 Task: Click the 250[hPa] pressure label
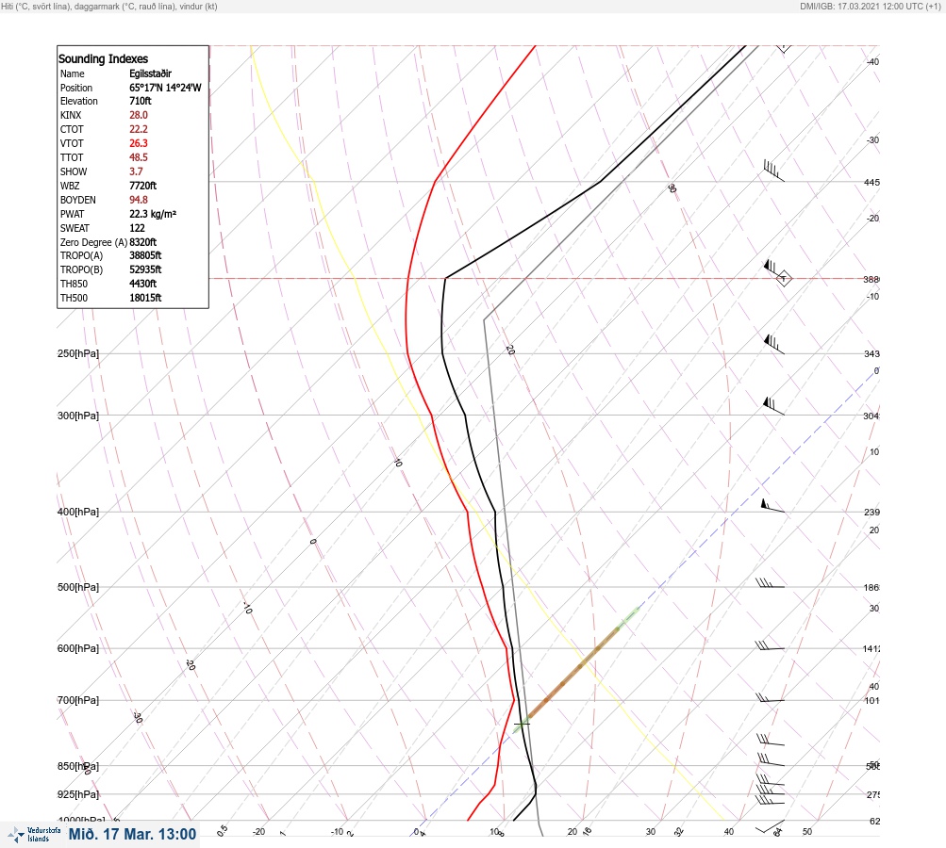[78, 353]
